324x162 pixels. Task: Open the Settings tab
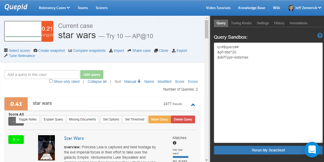[263, 23]
